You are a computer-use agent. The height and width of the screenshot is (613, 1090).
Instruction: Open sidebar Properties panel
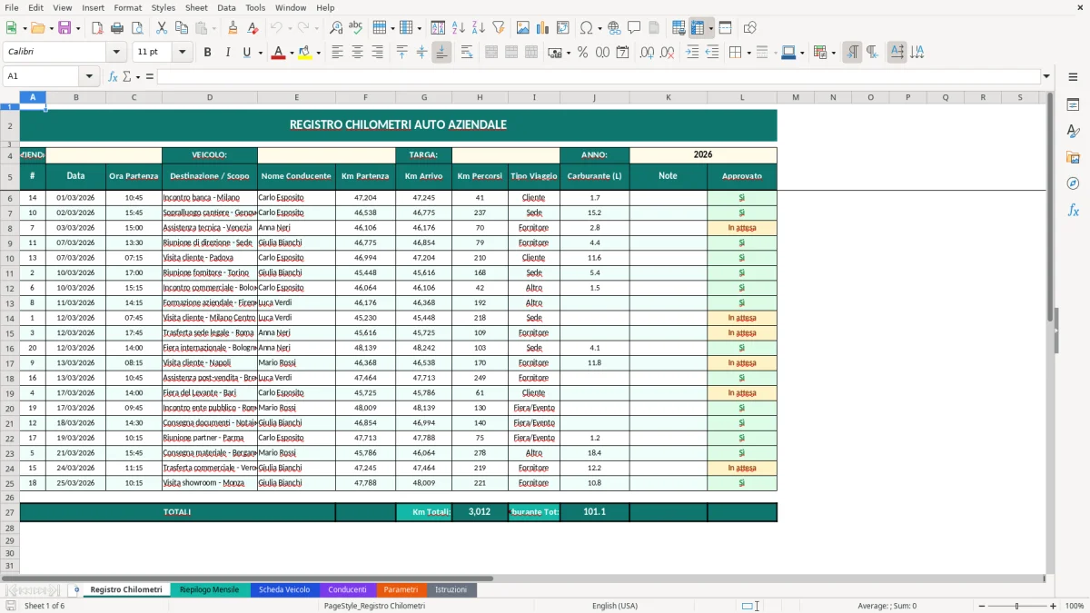[x=1073, y=105]
